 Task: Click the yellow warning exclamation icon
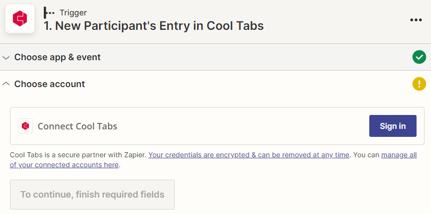coord(419,84)
